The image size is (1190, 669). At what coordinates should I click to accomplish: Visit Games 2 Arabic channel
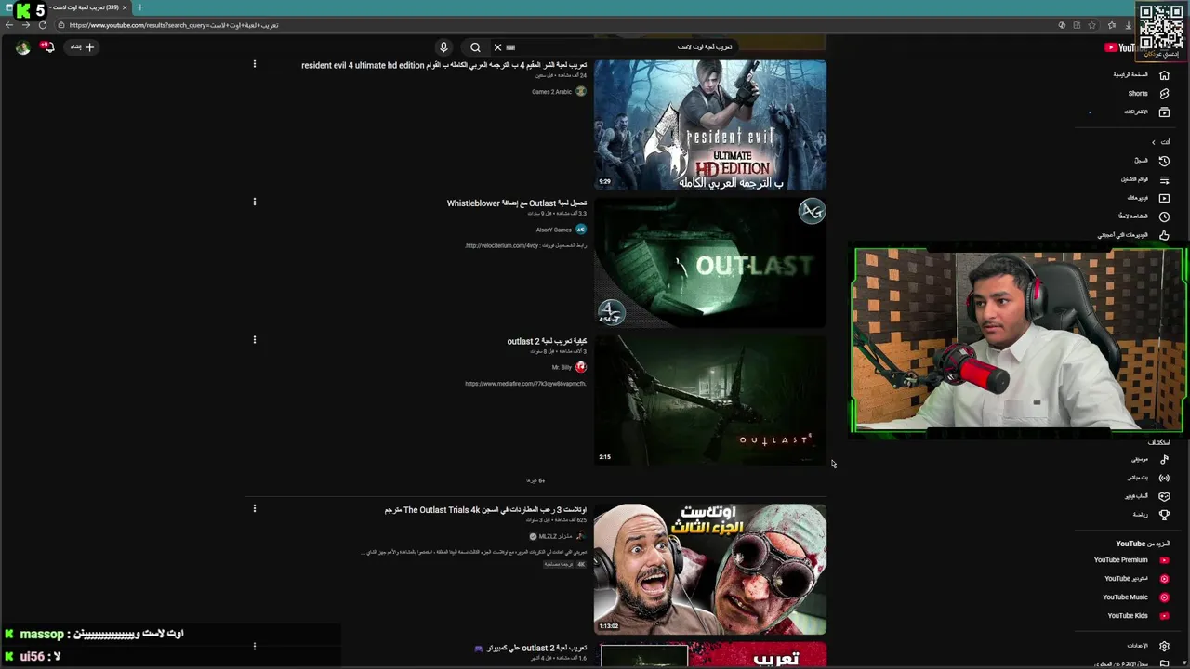coord(551,92)
